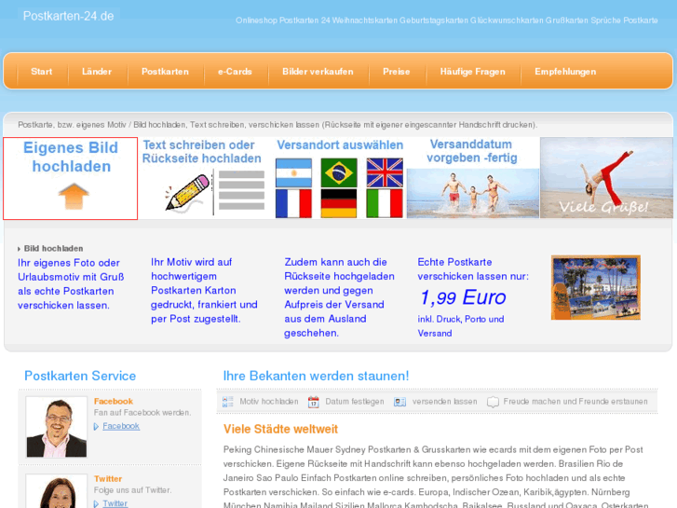Select the Italy flag
Screen dimensions: 677x508
click(385, 203)
